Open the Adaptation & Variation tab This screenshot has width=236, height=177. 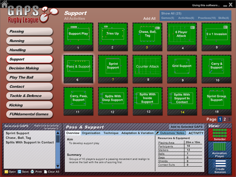click(137, 133)
